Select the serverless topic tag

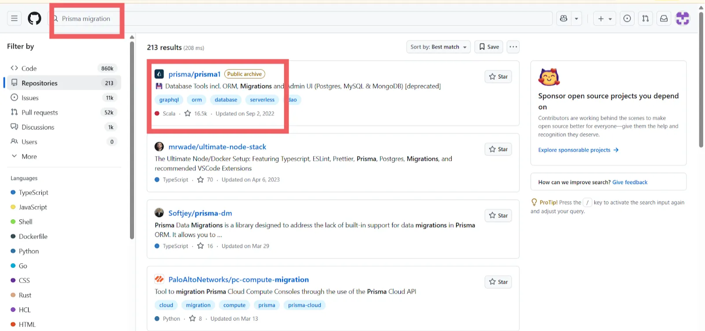coord(262,100)
